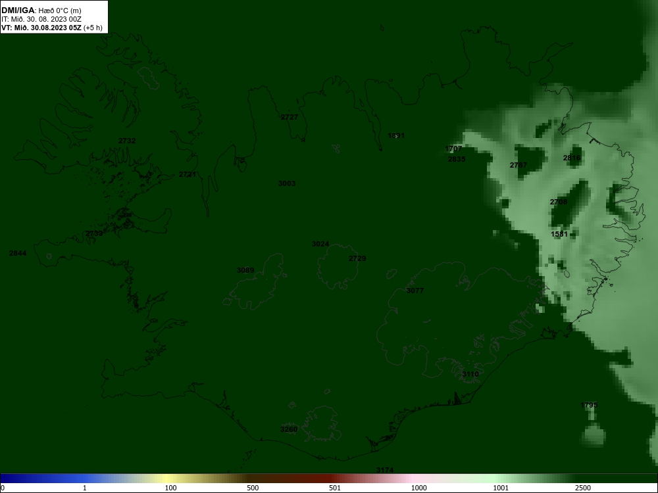Image resolution: width=658 pixels, height=493 pixels.
Task: Click the map value 2835
Action: pyautogui.click(x=457, y=159)
